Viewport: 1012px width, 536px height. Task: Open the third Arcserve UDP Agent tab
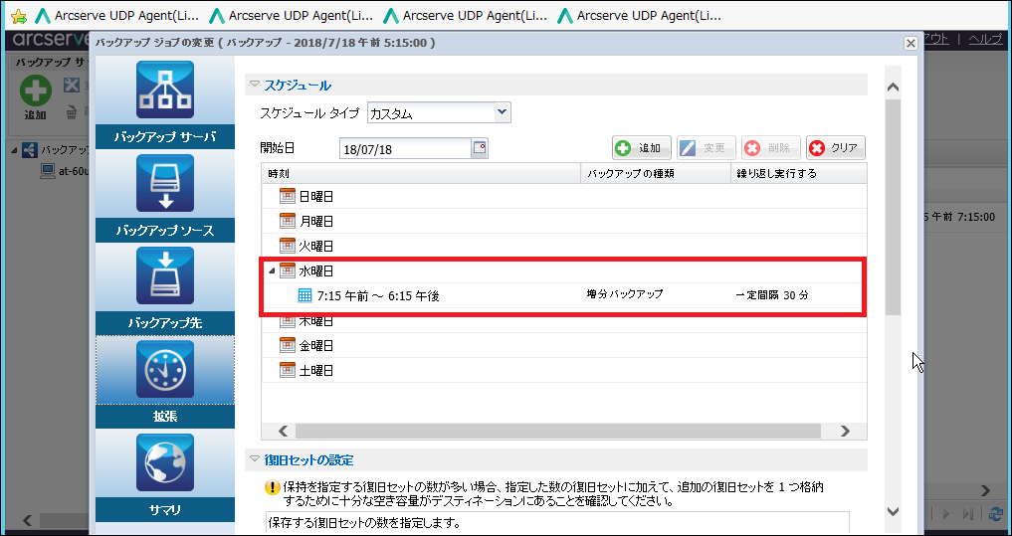point(466,16)
